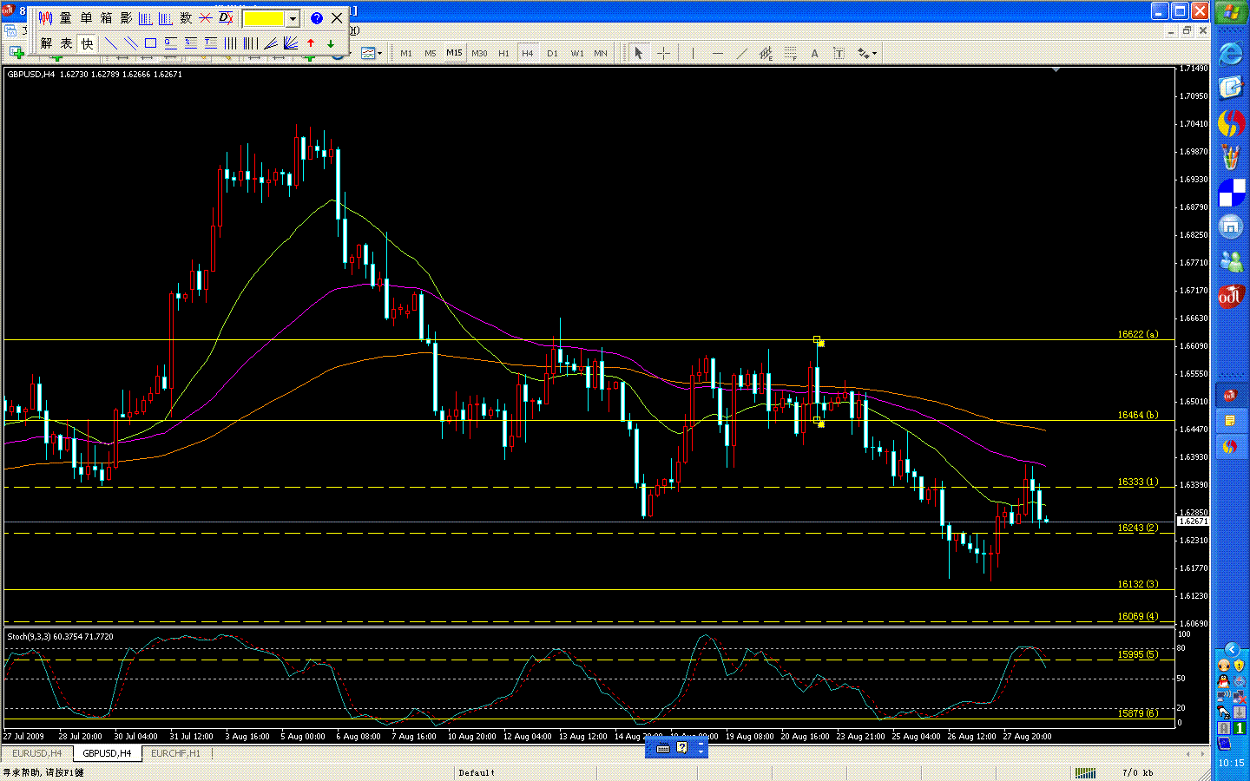Select the text A tool
Screen dimensions: 1250x781
[814, 54]
